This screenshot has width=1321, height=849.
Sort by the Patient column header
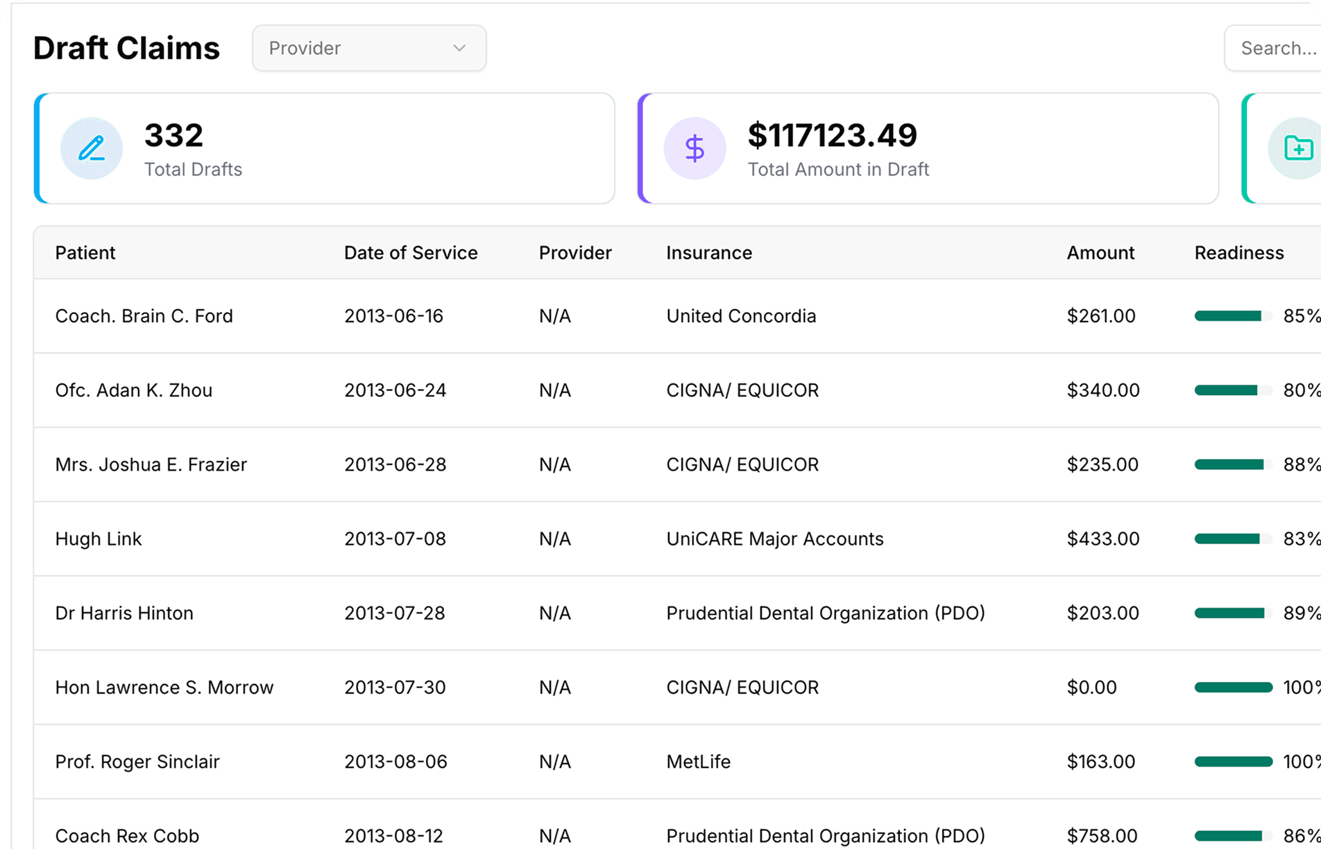[x=85, y=253]
